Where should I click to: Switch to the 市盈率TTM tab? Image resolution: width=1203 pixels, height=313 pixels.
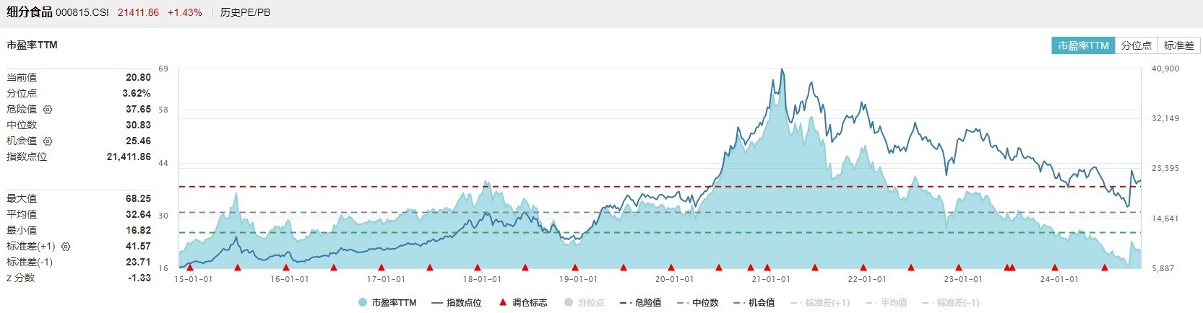click(1083, 45)
